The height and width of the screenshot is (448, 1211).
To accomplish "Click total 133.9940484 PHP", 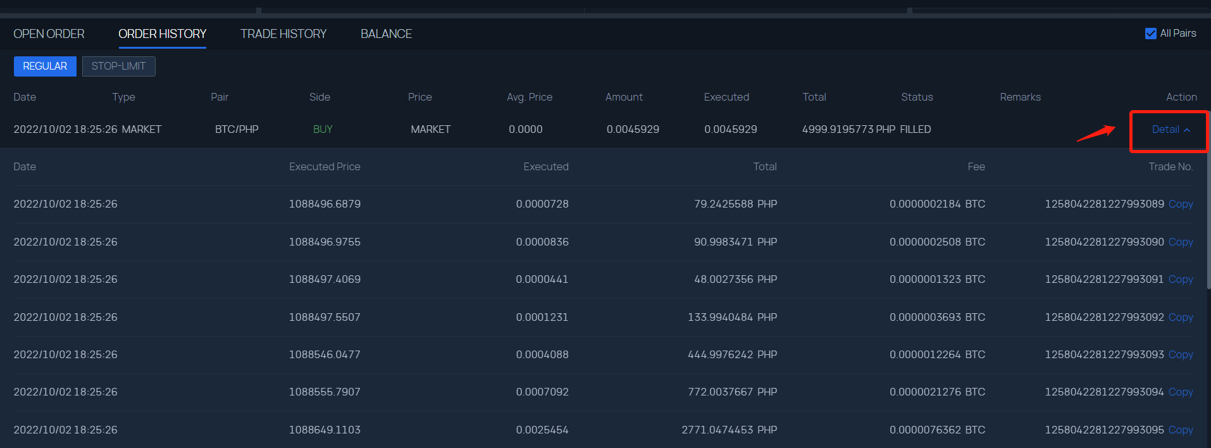I will [x=732, y=317].
